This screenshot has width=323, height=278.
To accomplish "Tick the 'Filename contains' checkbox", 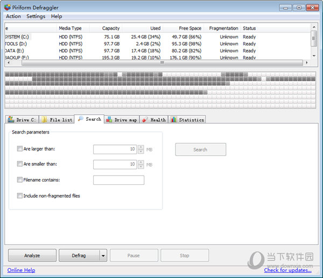I will [x=19, y=179].
